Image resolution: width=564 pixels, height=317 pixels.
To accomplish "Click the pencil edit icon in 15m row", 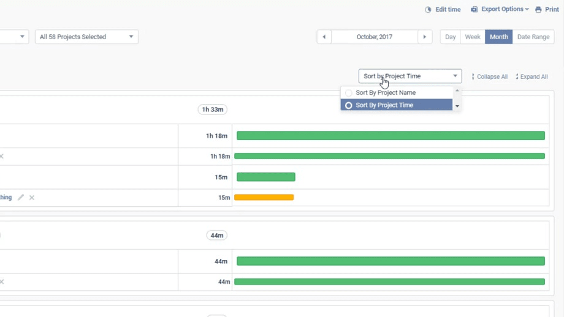I will point(21,197).
